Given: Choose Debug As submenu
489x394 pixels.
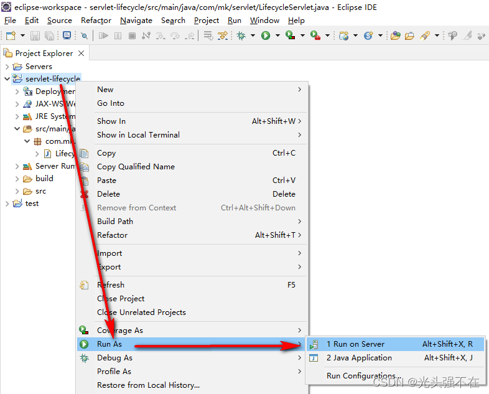Looking at the screenshot, I should click(x=192, y=358).
